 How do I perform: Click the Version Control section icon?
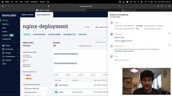pos(112,46)
